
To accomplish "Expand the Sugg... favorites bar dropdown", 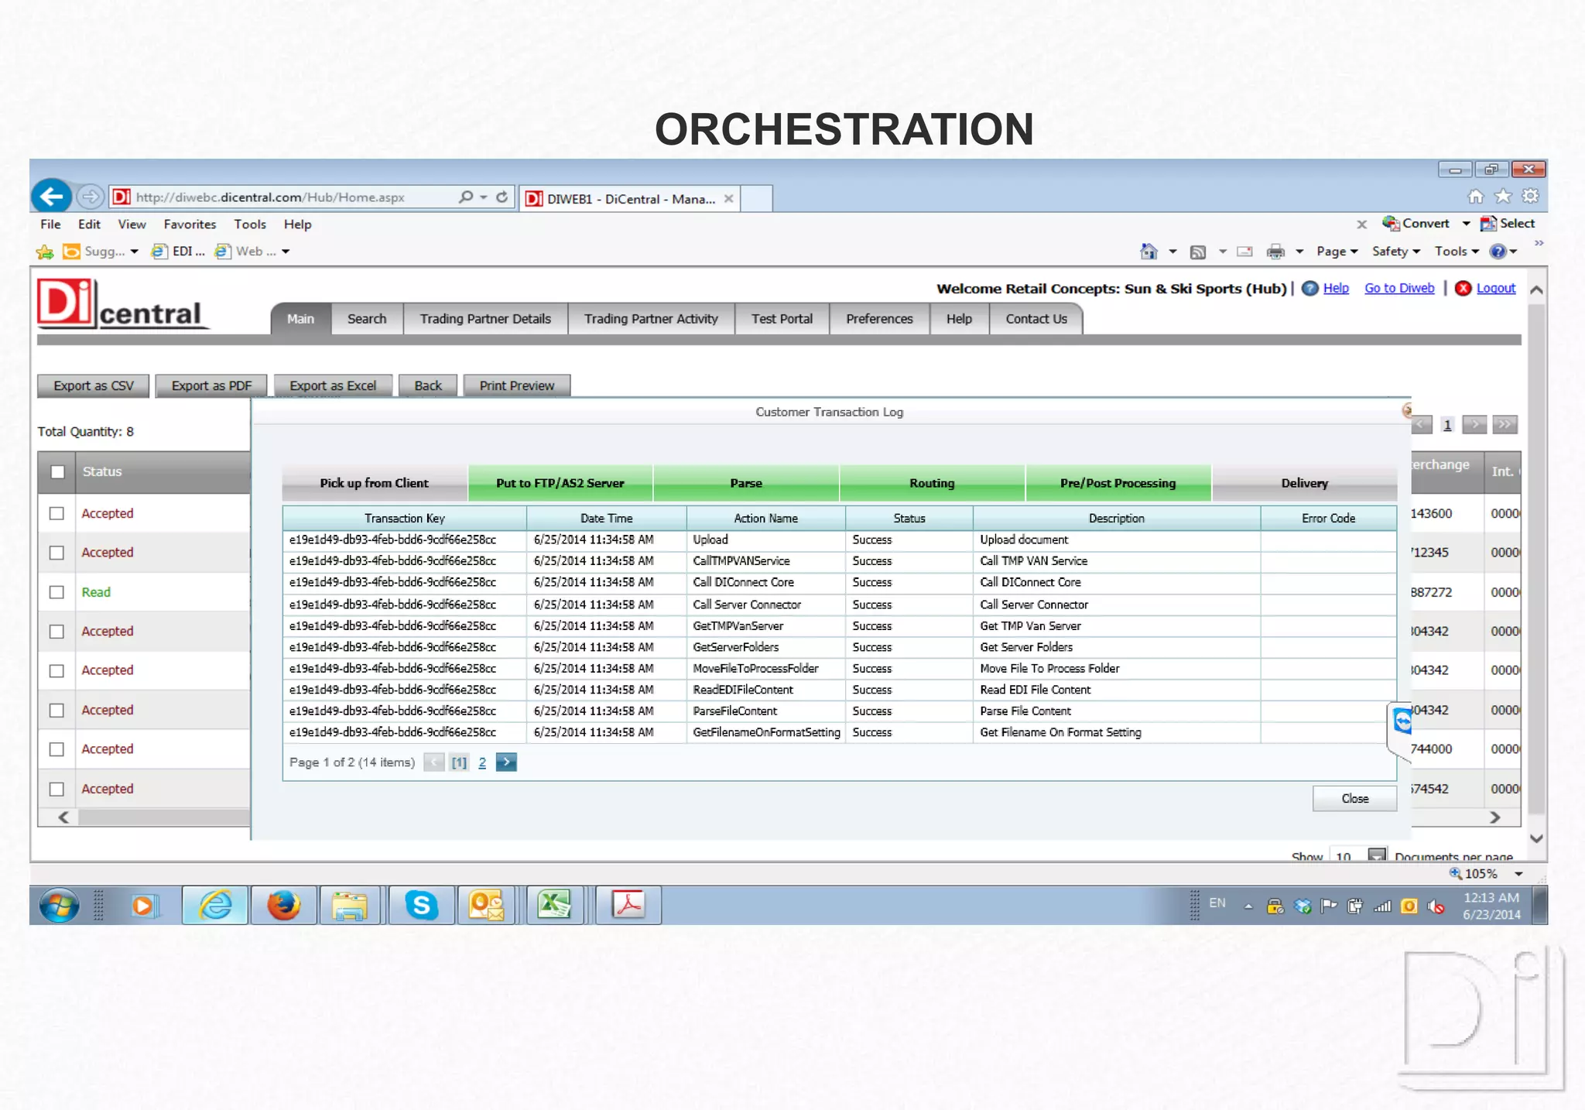I will click(135, 252).
